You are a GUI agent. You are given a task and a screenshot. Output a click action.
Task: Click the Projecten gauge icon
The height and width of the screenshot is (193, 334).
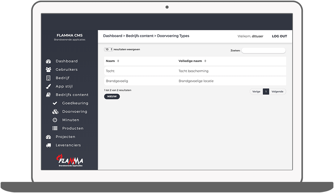(48, 137)
